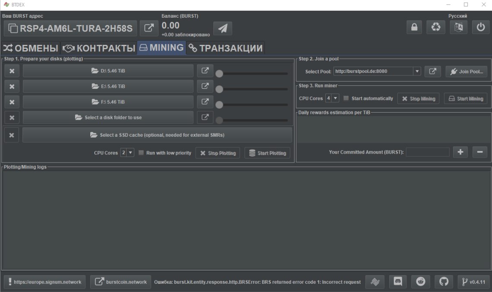This screenshot has height=292, width=492.
Task: Click Start Mining button
Action: [466, 99]
